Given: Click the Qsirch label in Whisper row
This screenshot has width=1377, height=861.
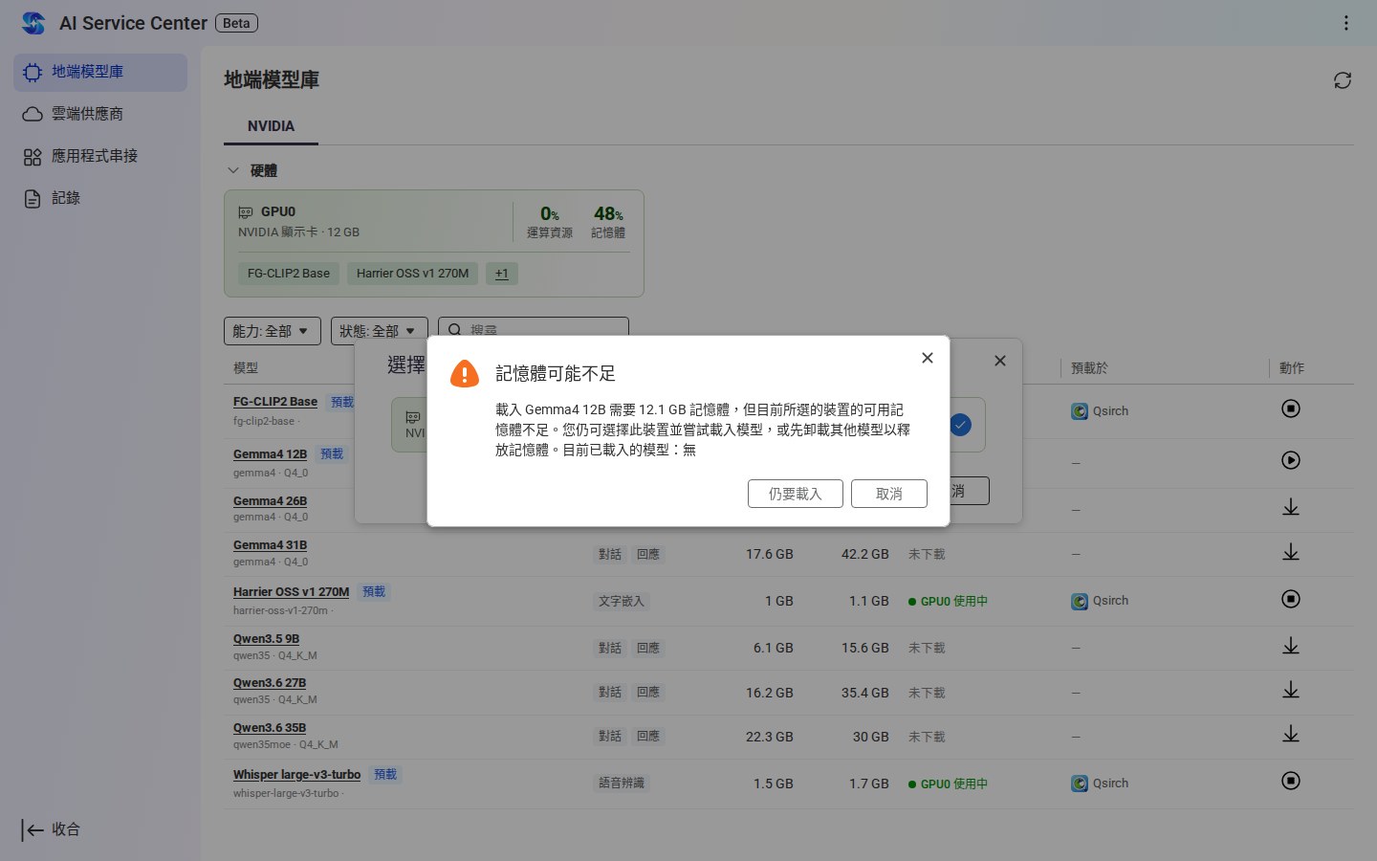Looking at the screenshot, I should 1110,784.
